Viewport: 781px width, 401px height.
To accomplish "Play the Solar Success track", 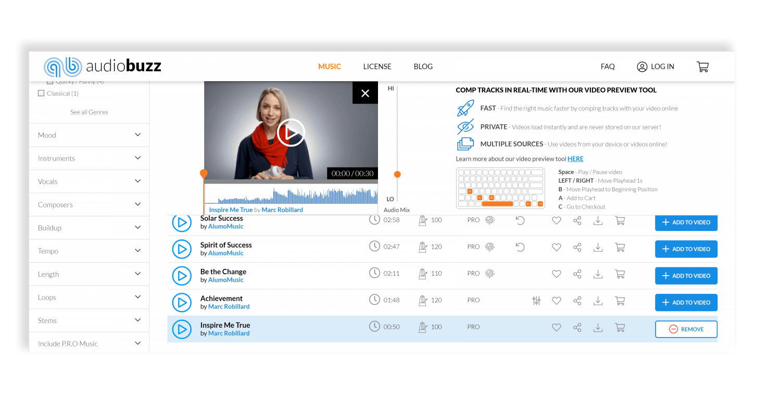I will click(x=182, y=223).
